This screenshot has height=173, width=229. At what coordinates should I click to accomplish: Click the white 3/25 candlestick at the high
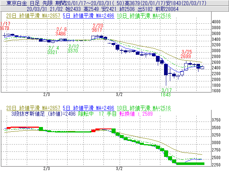click(186, 67)
